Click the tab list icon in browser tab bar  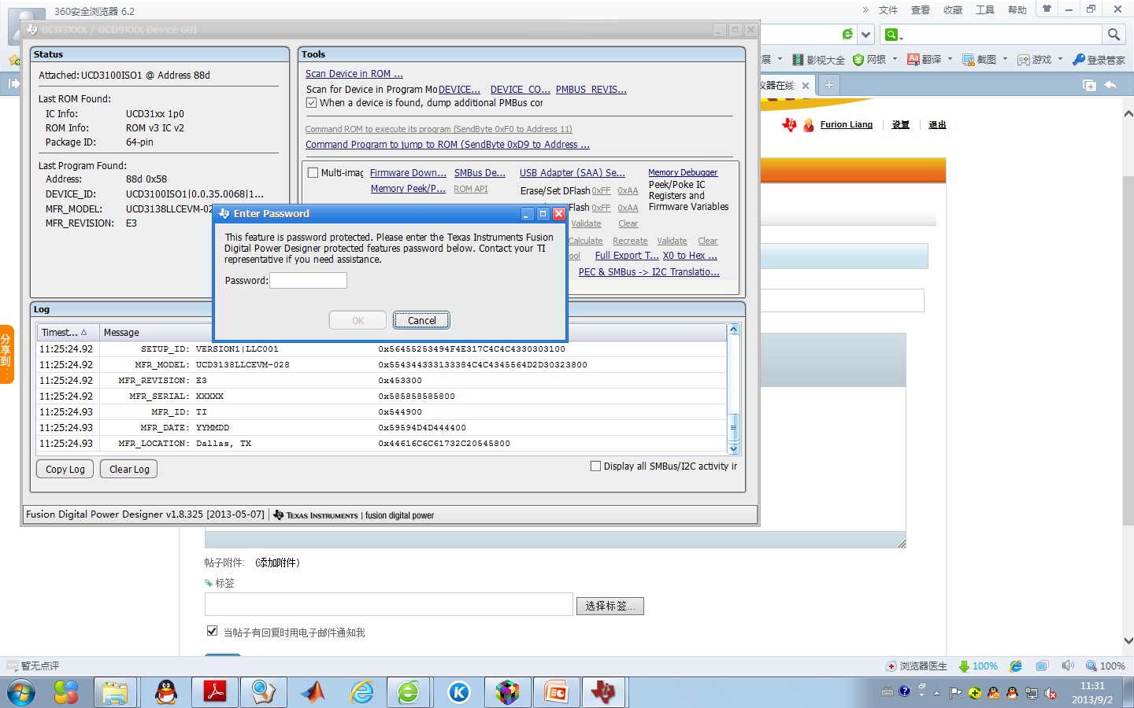point(1090,85)
